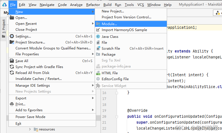
Task: Click the Sync Project with Gradle icon
Action: (12, 67)
